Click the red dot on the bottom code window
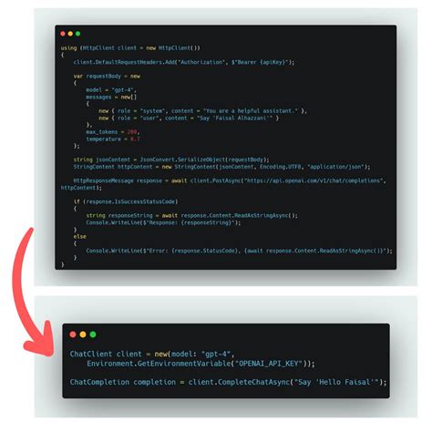 [x=73, y=334]
